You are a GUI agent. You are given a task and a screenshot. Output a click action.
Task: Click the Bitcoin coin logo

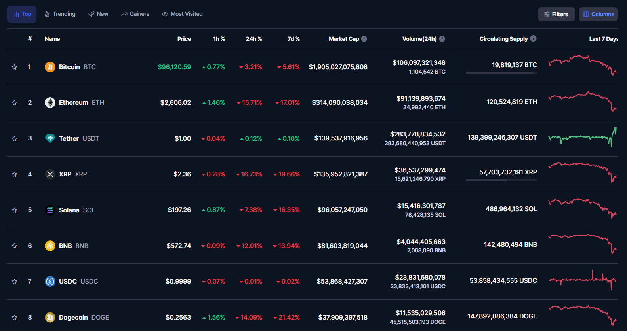tap(50, 67)
